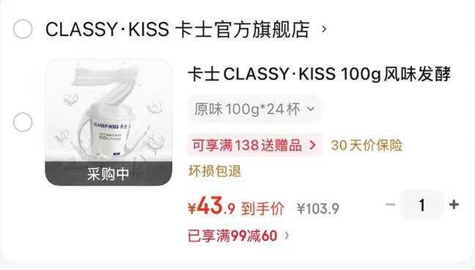Tap the arrow beside the store name
The width and height of the screenshot is (475, 270).
324,29
